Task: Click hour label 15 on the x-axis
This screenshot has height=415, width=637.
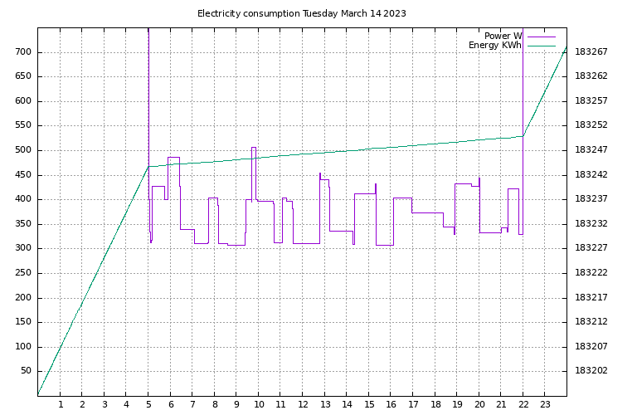Action: (369, 404)
